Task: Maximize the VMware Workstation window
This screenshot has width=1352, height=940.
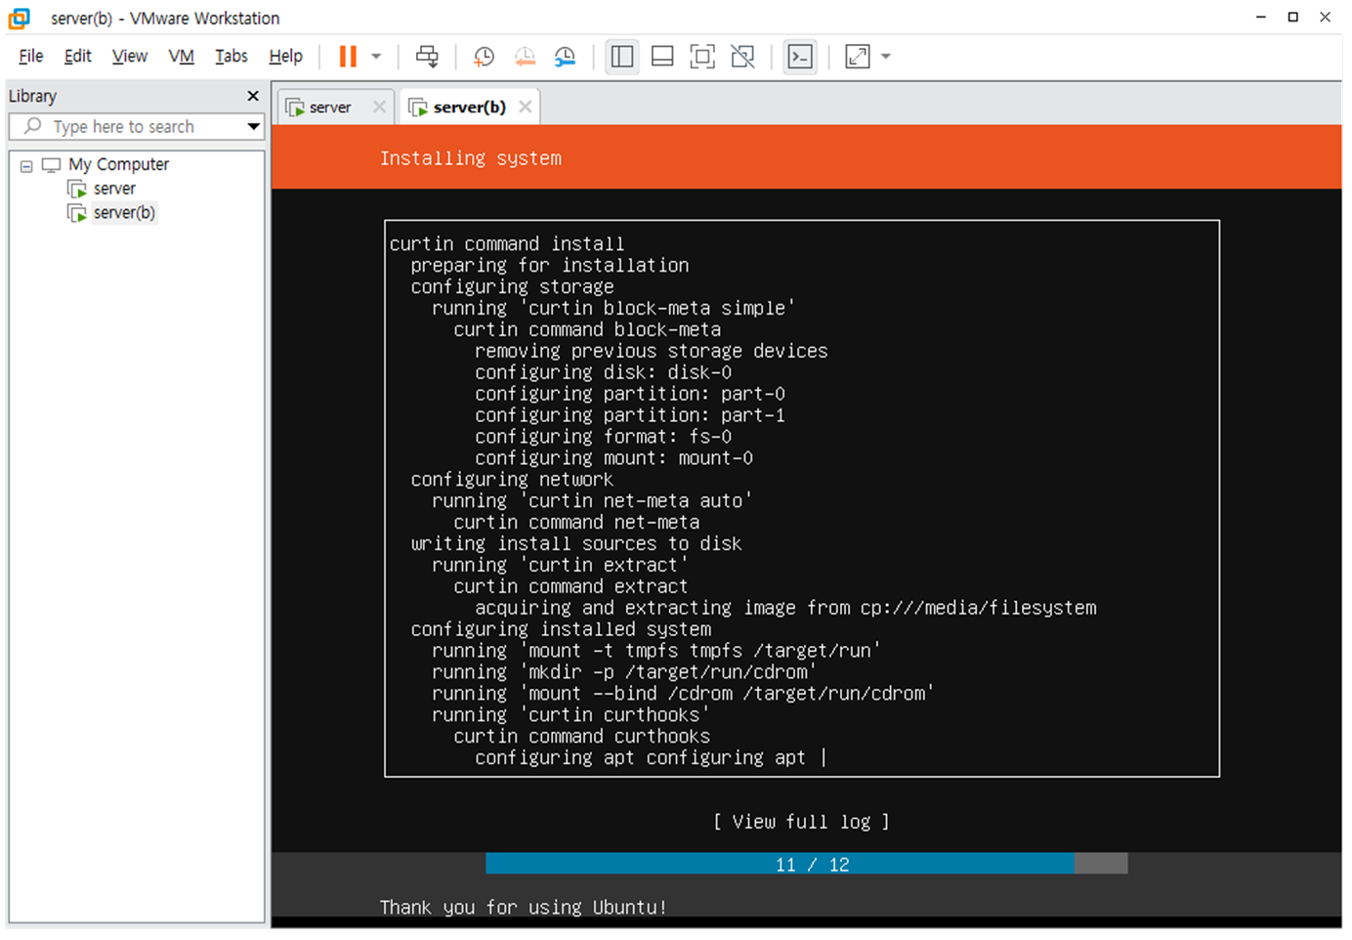Action: point(1293,18)
